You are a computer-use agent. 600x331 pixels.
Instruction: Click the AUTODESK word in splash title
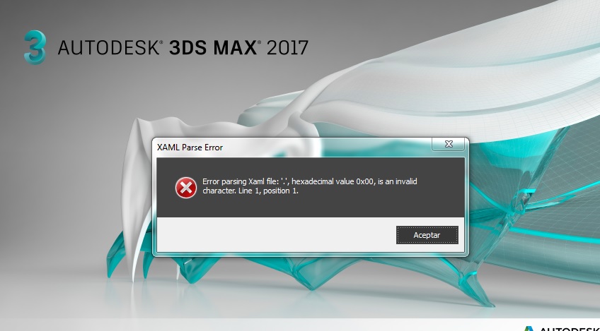click(x=109, y=48)
